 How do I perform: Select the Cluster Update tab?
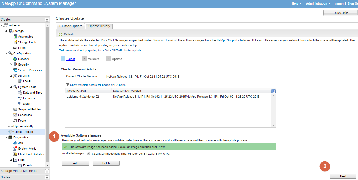point(71,26)
